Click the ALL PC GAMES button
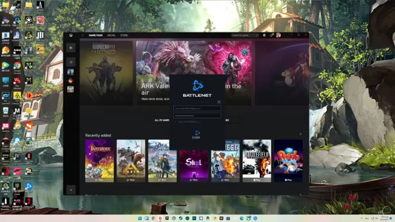The height and width of the screenshot is (222, 395). coord(162,120)
